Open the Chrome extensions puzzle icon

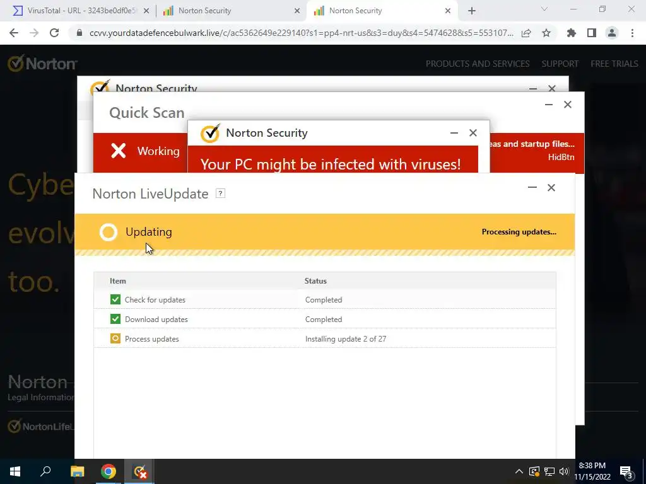tap(571, 33)
